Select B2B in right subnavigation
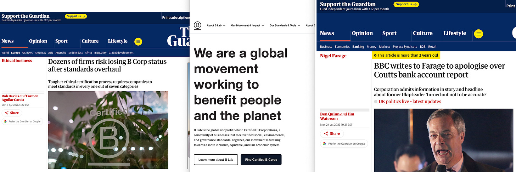Image resolution: width=516 pixels, height=172 pixels. pyautogui.click(x=423, y=47)
